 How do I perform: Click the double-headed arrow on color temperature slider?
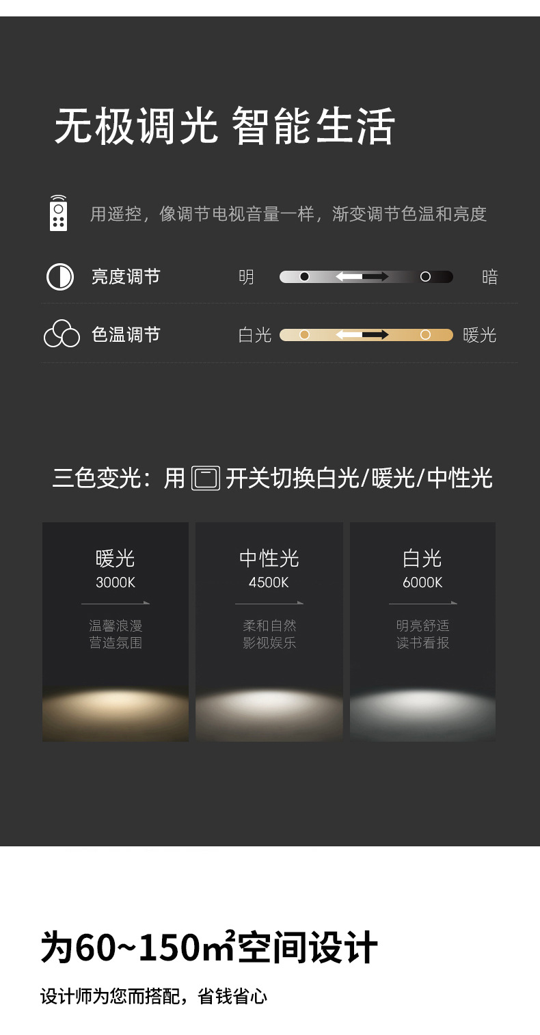coord(362,335)
